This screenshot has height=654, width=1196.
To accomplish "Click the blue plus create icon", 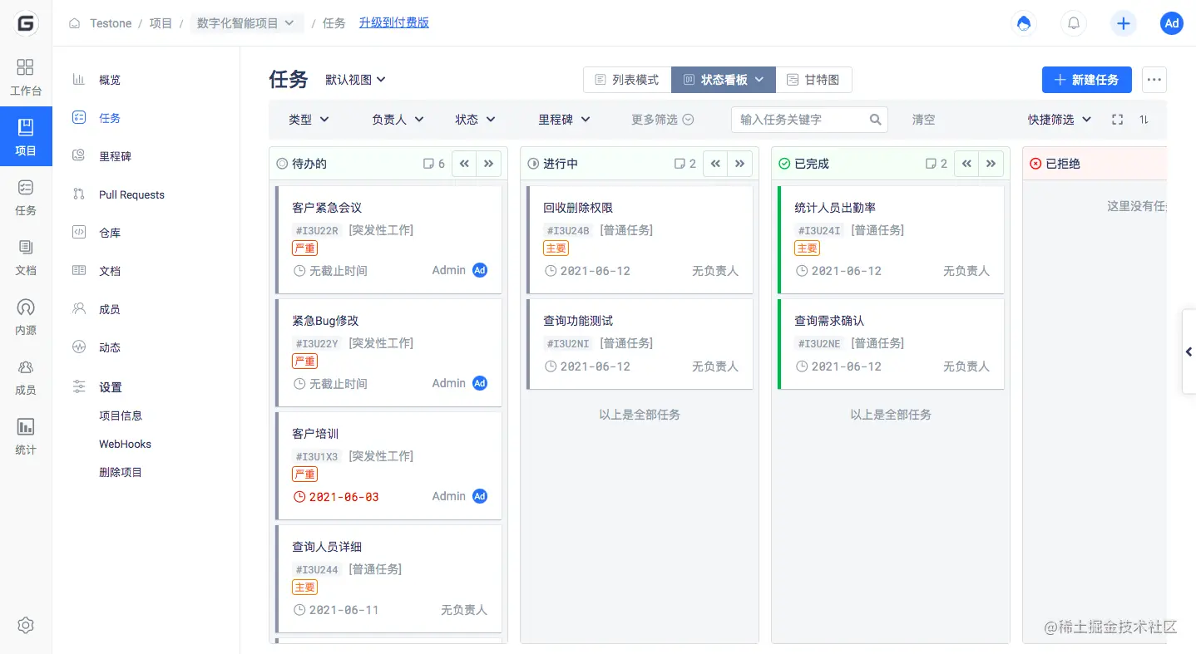I will (1124, 23).
